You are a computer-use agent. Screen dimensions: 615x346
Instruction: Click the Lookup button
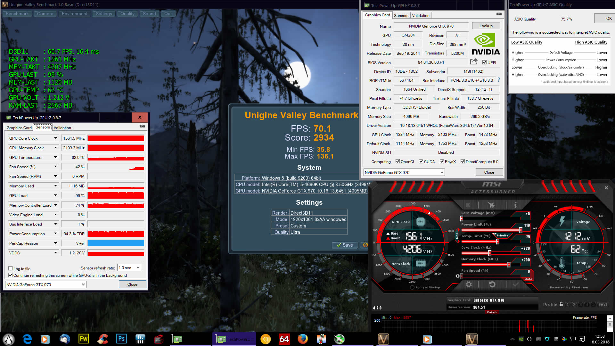[486, 26]
